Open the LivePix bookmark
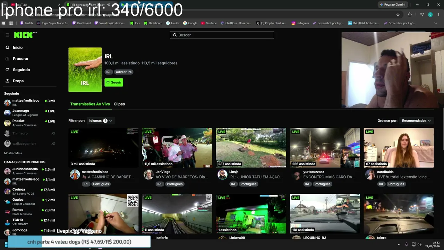The image size is (444, 250). (x=173, y=23)
